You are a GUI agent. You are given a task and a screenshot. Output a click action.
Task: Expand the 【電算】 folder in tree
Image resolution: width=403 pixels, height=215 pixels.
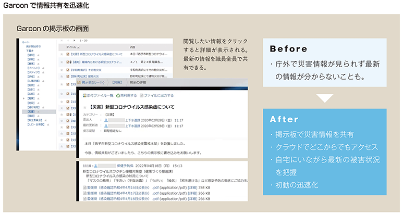tap(22, 98)
